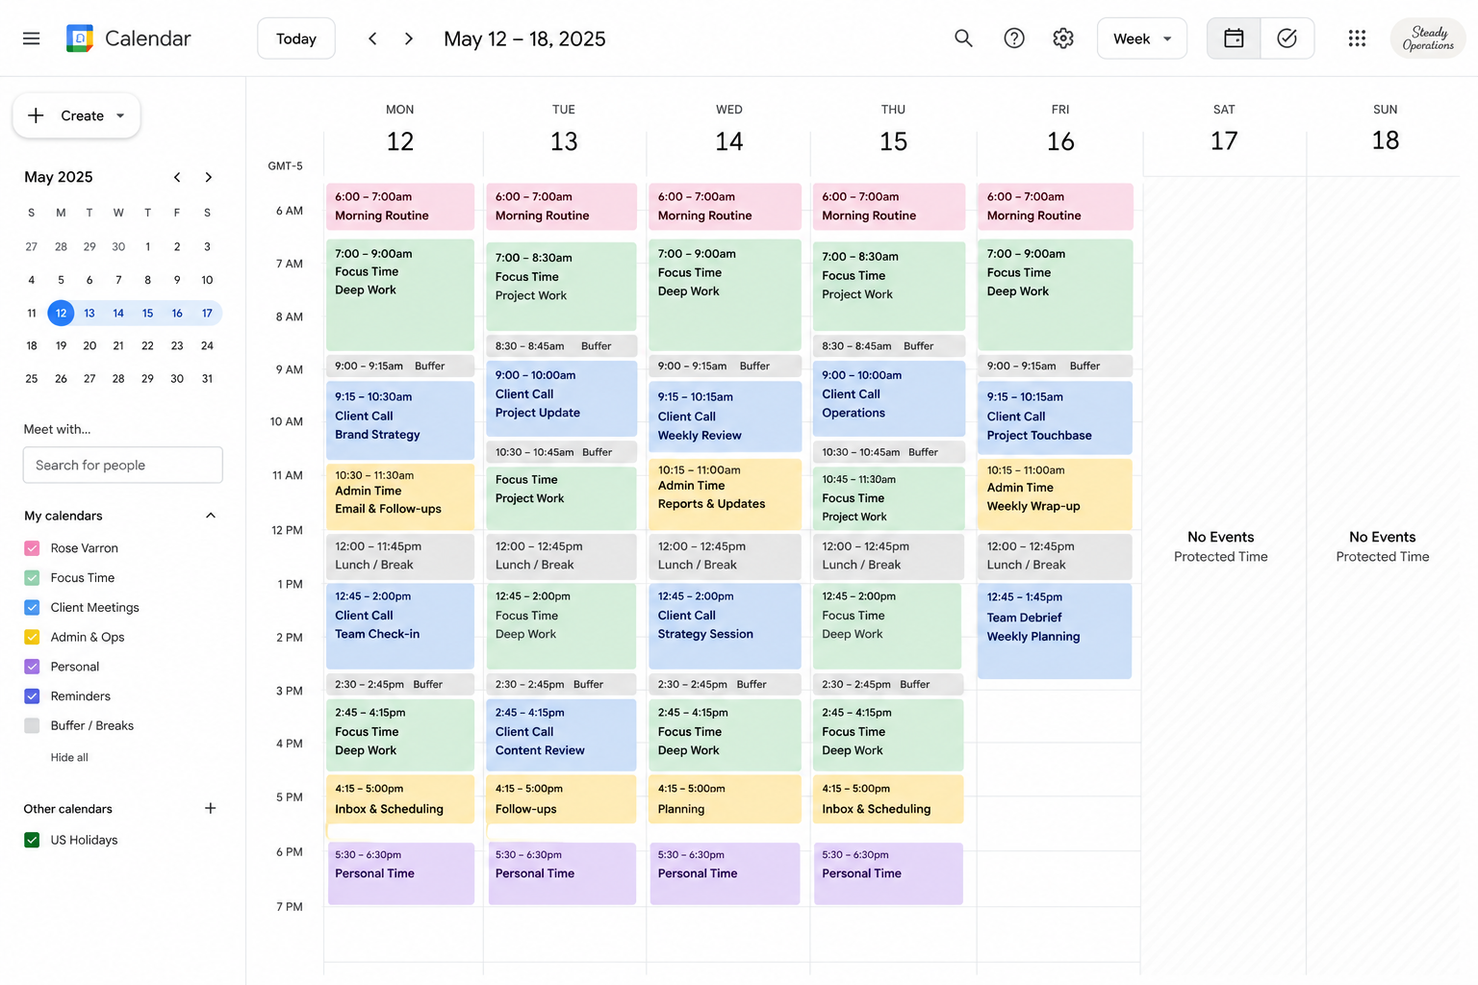This screenshot has height=985, width=1478.
Task: Click the Google Calendar logo
Action: point(80,38)
